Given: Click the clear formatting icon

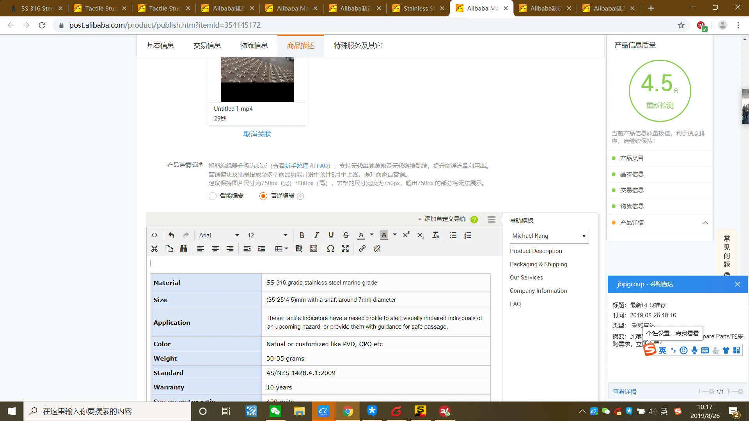Looking at the screenshot, I should 436,235.
